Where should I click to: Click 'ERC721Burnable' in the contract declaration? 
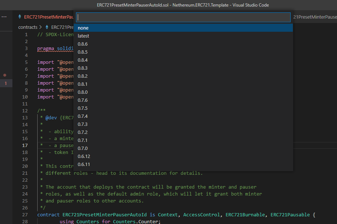tap(245, 215)
